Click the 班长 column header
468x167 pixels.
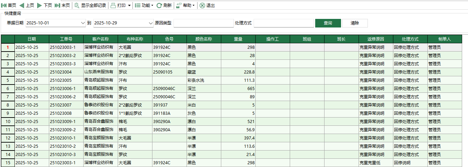click(x=342, y=39)
